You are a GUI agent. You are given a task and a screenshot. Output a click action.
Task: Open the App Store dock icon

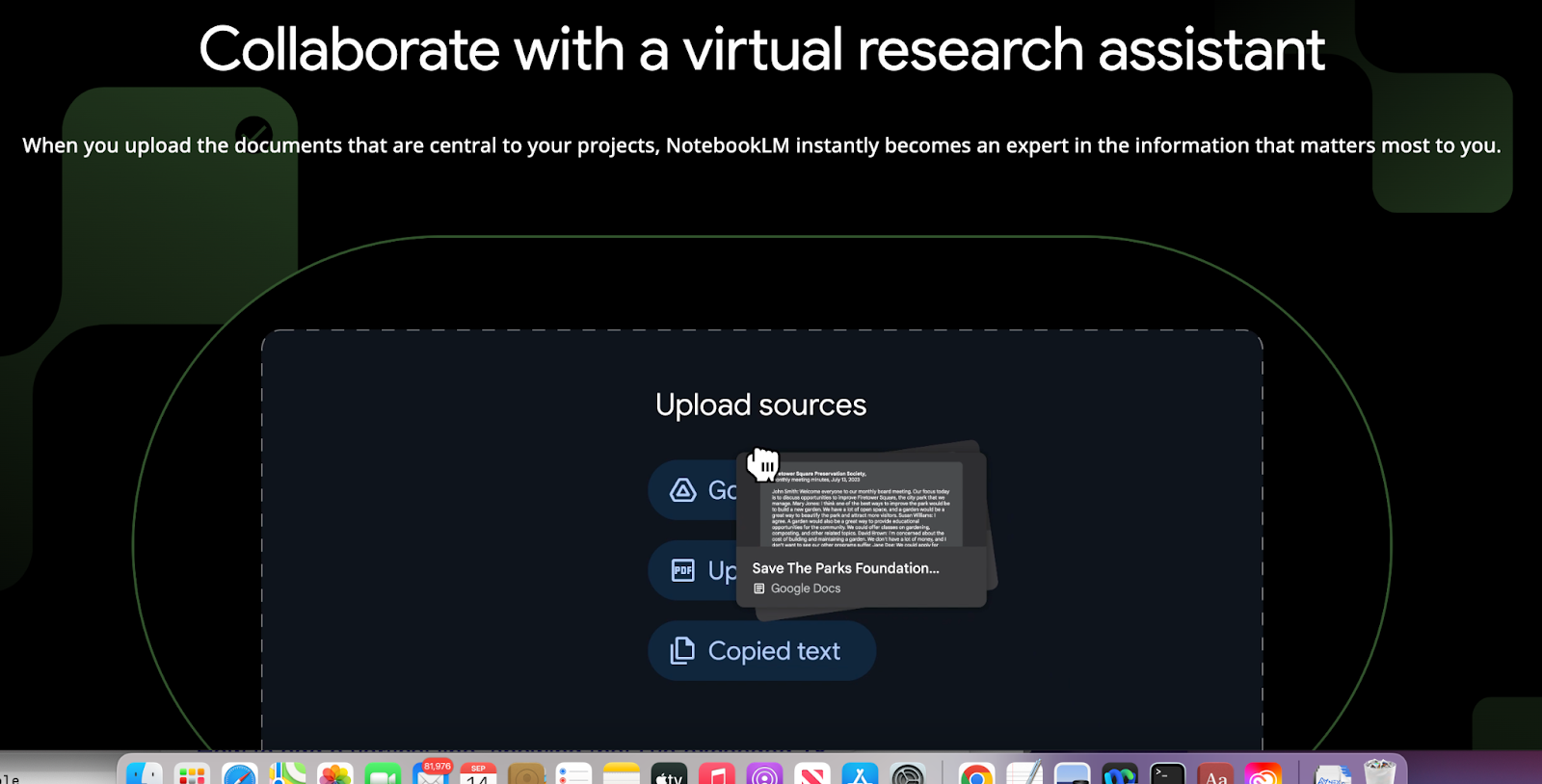(x=860, y=773)
